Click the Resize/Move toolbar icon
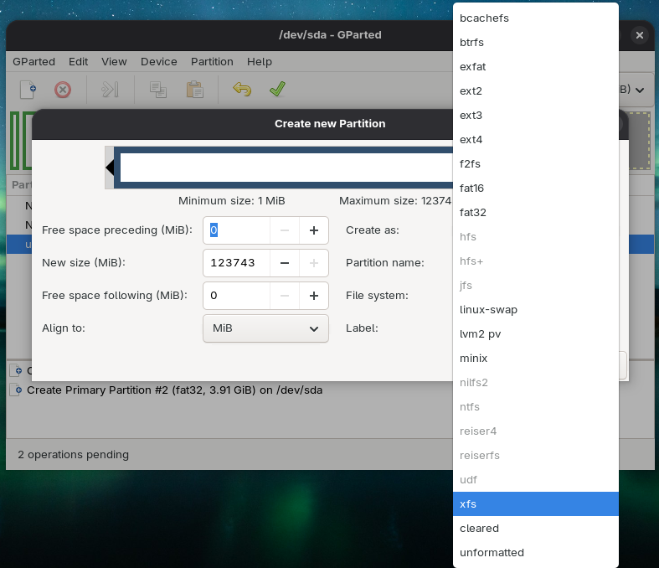This screenshot has height=568, width=659. click(110, 90)
